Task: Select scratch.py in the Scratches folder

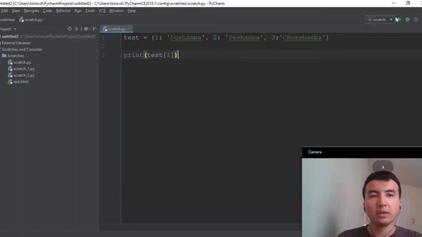Action: click(22, 62)
